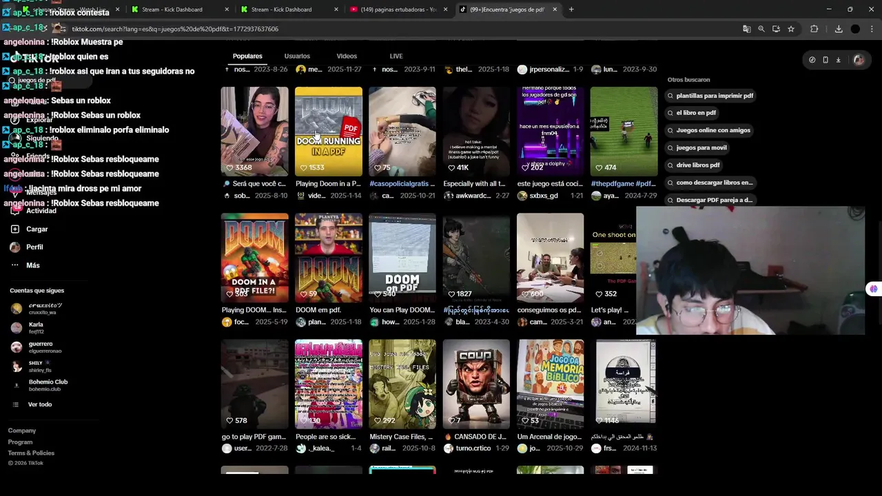882x496 pixels.
Task: Click the 'SHILY' followed account name
Action: pos(36,363)
